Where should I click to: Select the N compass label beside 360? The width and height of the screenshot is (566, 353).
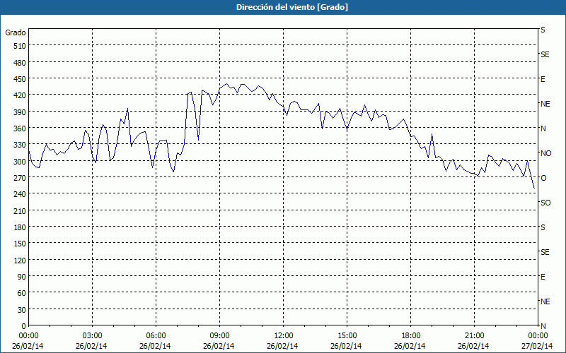pyautogui.click(x=543, y=128)
